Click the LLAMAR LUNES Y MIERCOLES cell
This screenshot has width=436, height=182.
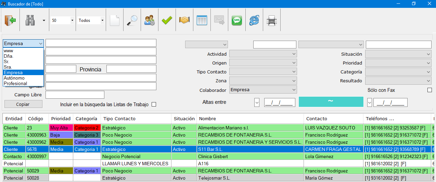136,164
